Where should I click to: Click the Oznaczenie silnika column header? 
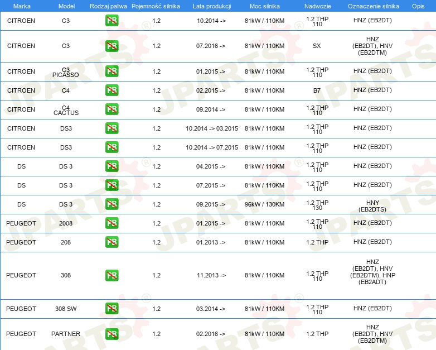coord(373,6)
